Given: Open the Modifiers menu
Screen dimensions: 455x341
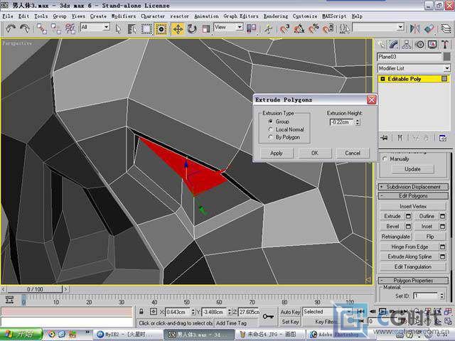Looking at the screenshot, I should 124,16.
